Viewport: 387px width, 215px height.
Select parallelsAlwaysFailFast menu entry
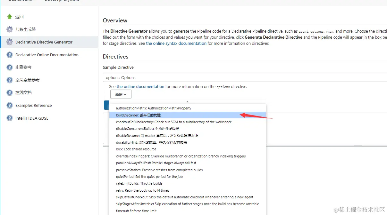(x=188, y=163)
